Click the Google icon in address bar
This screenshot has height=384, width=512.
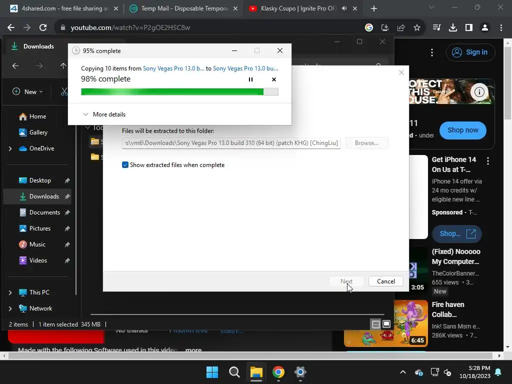coord(369,28)
